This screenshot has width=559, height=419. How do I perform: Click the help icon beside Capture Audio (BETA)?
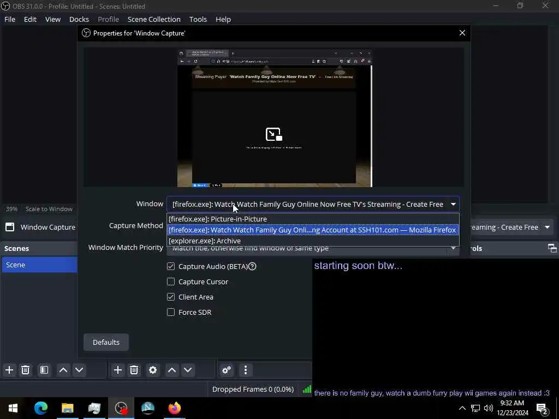click(x=252, y=266)
